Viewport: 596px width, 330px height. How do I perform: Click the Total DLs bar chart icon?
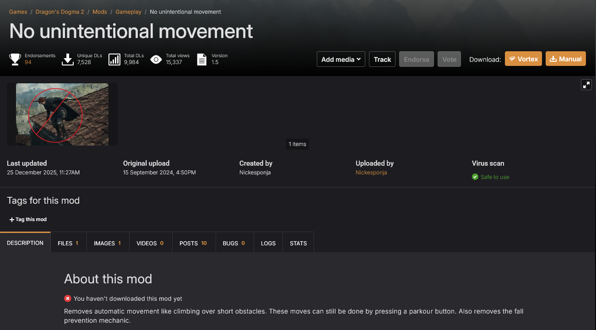[x=114, y=59]
